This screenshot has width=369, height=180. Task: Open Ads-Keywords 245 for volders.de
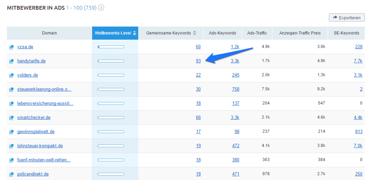coord(236,75)
